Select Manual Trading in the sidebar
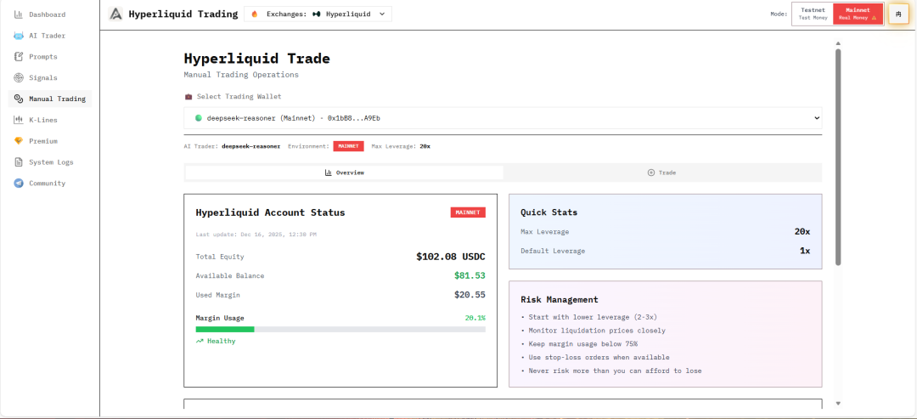 (50, 99)
